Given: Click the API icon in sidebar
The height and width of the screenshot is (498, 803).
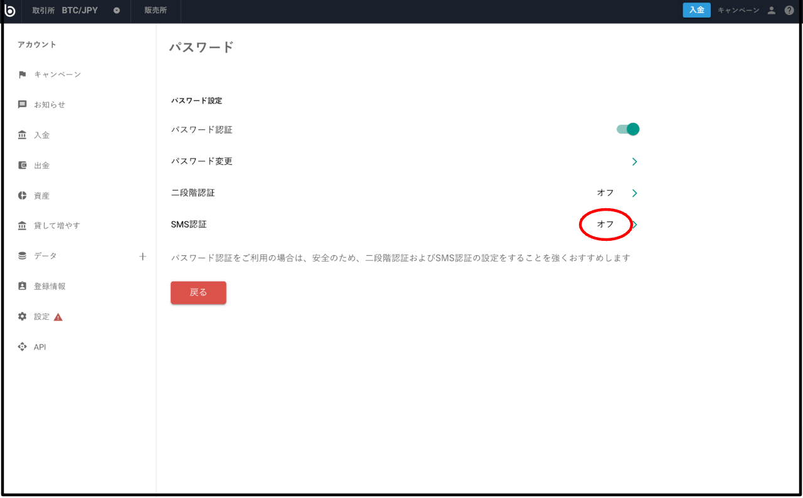Looking at the screenshot, I should (23, 347).
